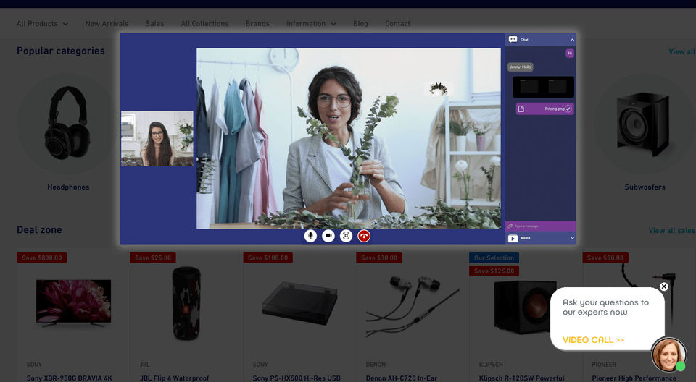Image resolution: width=696 pixels, height=382 pixels.
Task: Click the Type a message field
Action: point(541,226)
